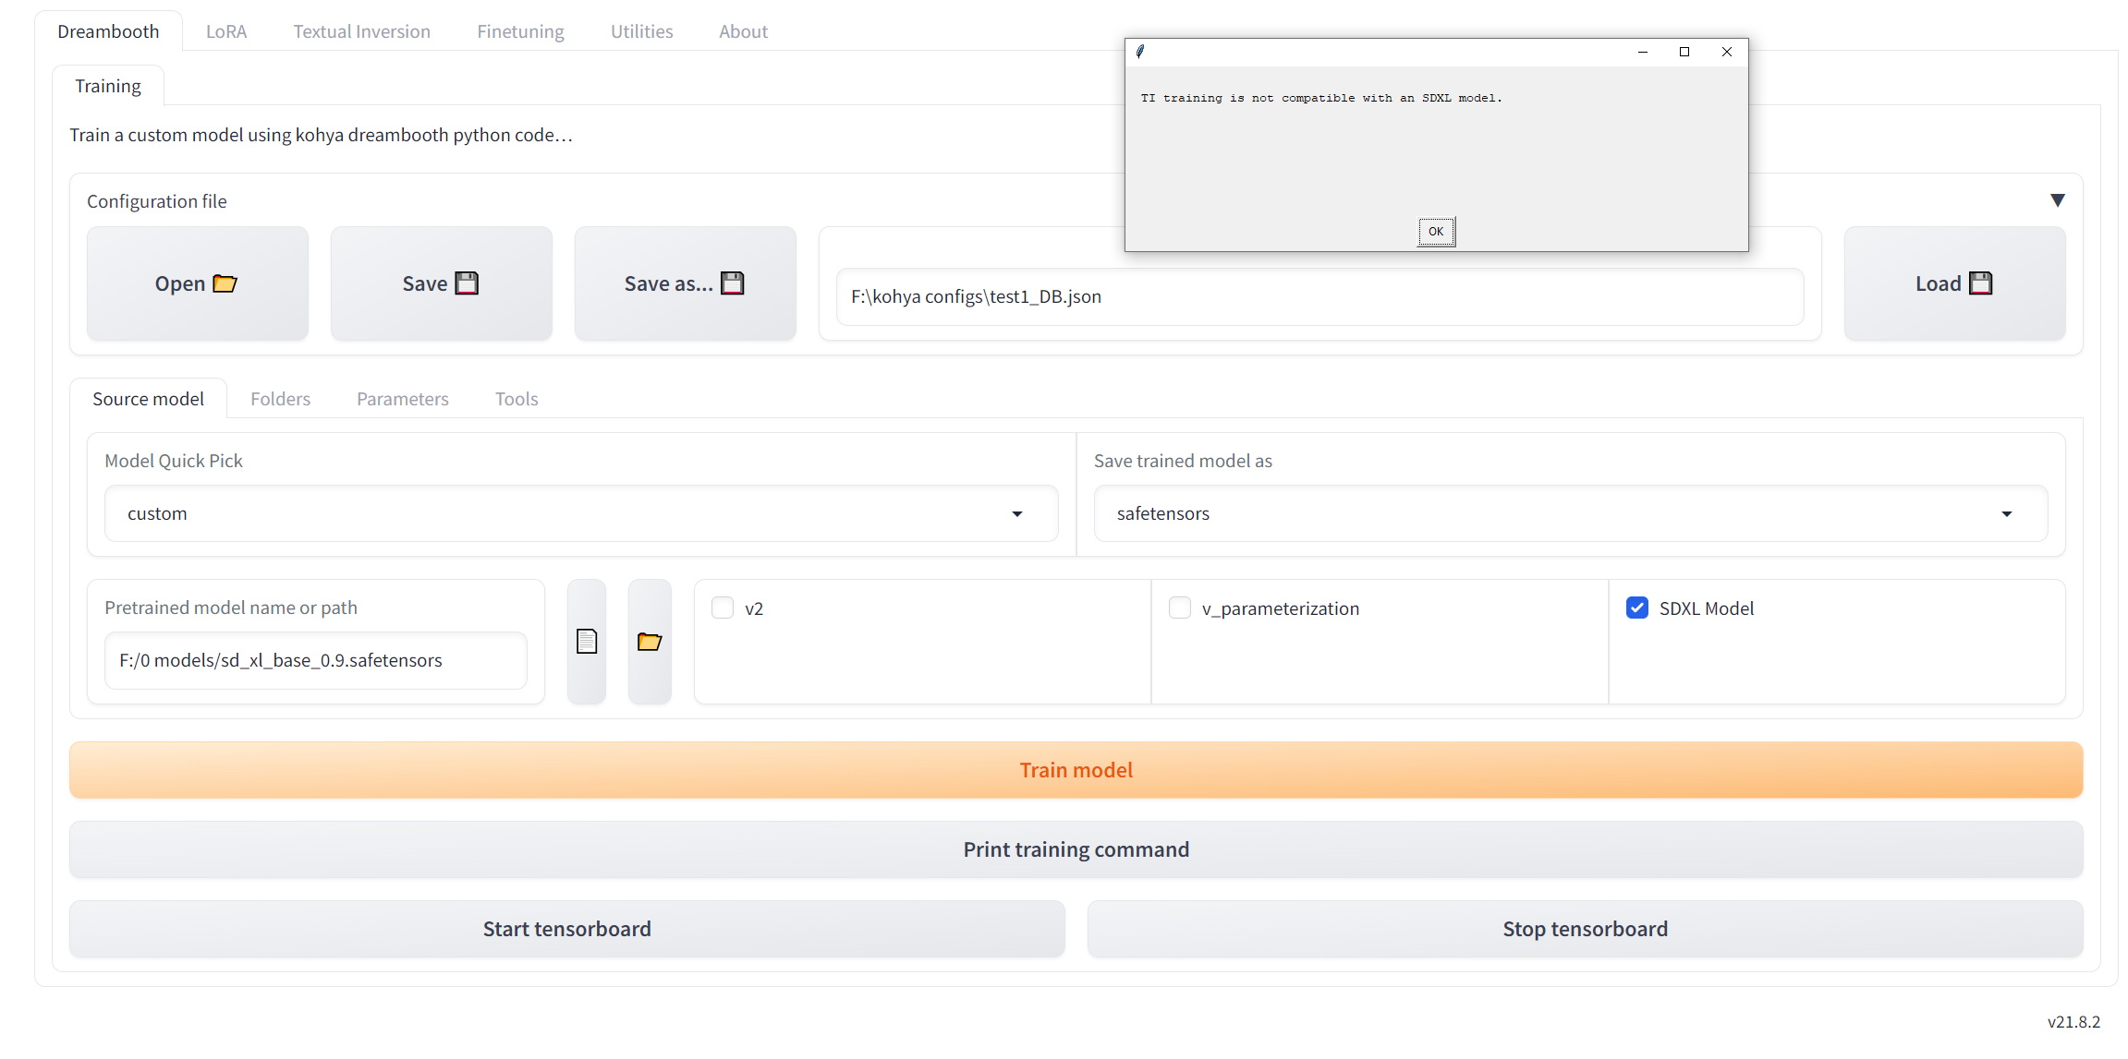Click the Print training command button

tap(1076, 849)
